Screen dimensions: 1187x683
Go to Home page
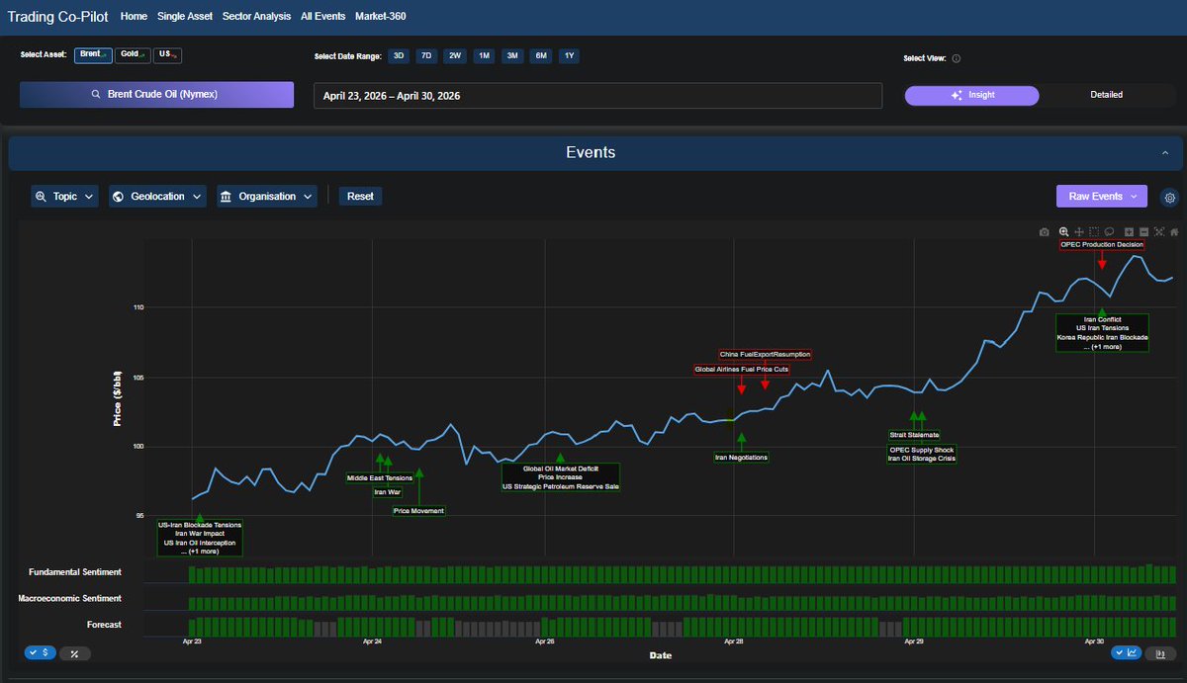coord(134,17)
